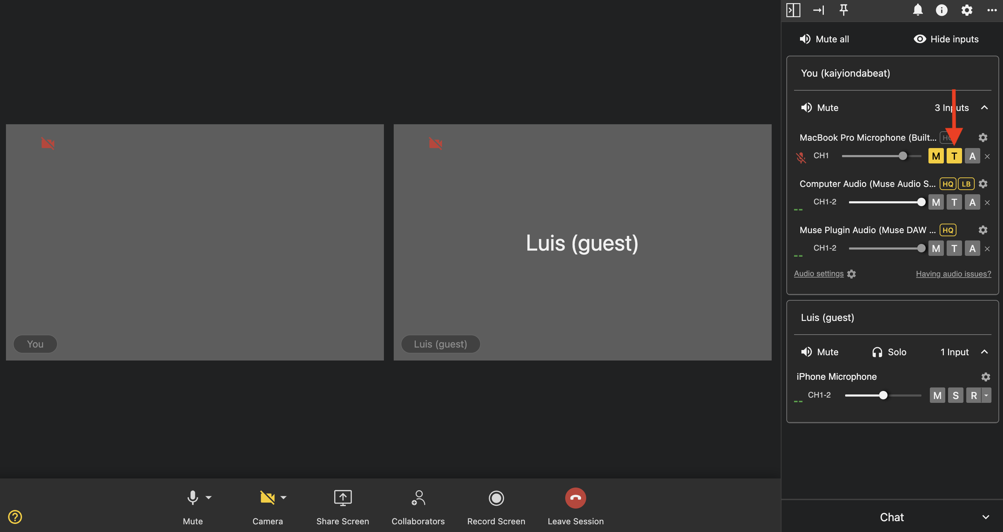Toggle S button on iPhone Microphone
Screen dimensions: 1003x532
tap(955, 395)
